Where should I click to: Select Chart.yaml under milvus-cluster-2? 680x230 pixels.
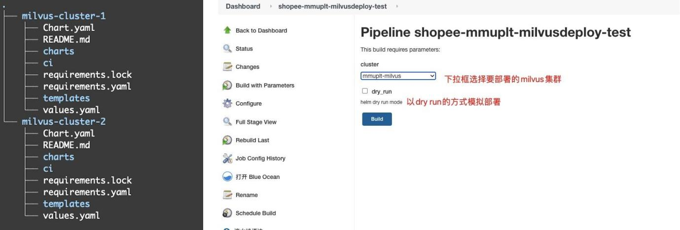69,133
